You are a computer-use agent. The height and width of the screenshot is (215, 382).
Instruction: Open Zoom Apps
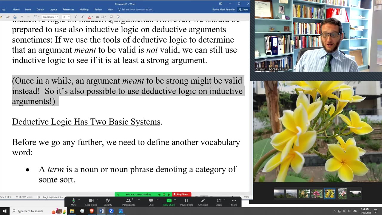click(219, 202)
